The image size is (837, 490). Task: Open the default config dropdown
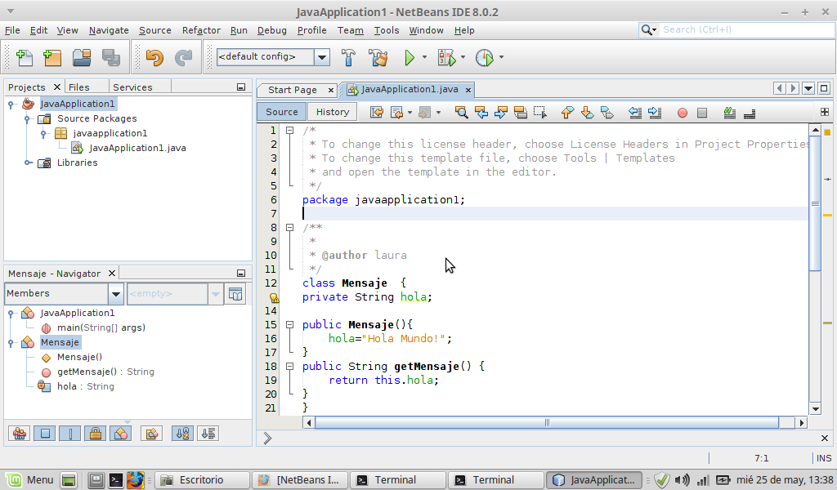322,57
